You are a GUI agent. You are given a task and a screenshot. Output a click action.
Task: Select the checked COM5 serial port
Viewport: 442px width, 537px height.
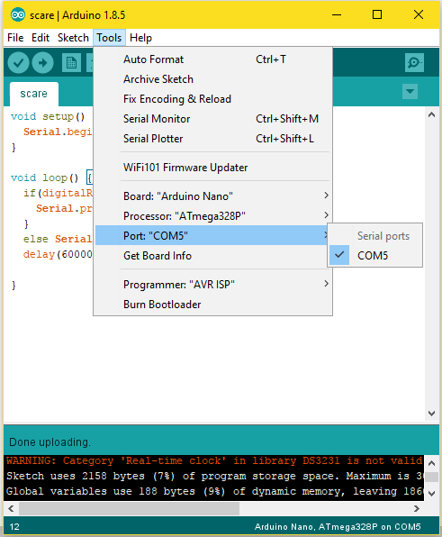pos(375,255)
